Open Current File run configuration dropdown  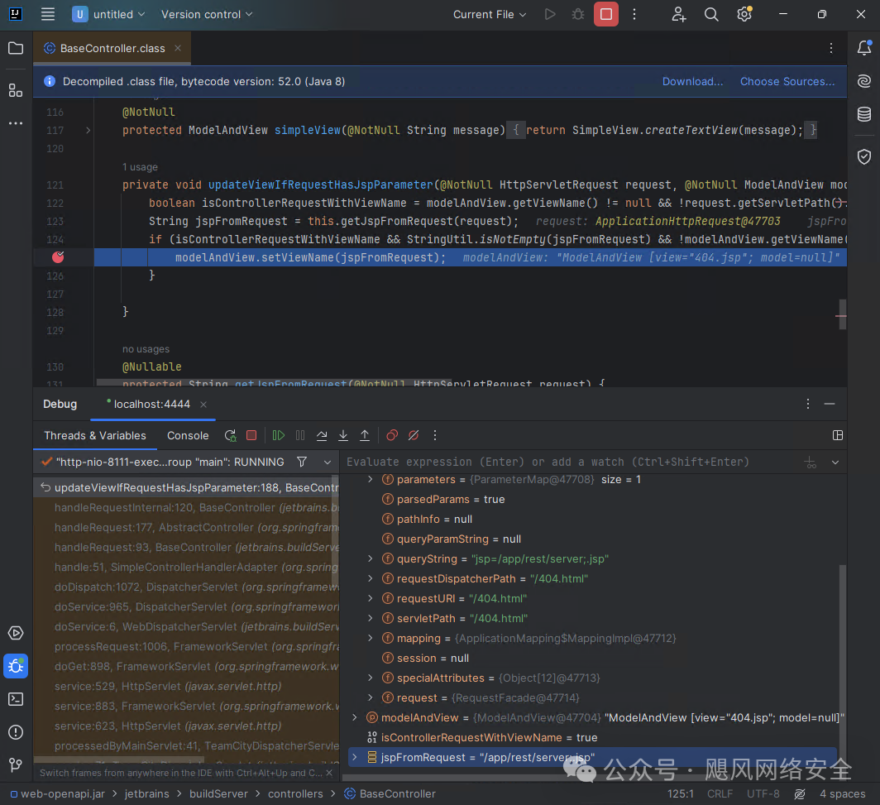490,14
